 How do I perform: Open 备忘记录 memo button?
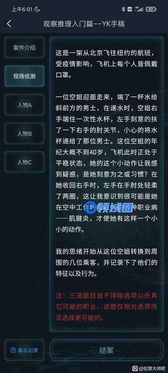click(24, 350)
